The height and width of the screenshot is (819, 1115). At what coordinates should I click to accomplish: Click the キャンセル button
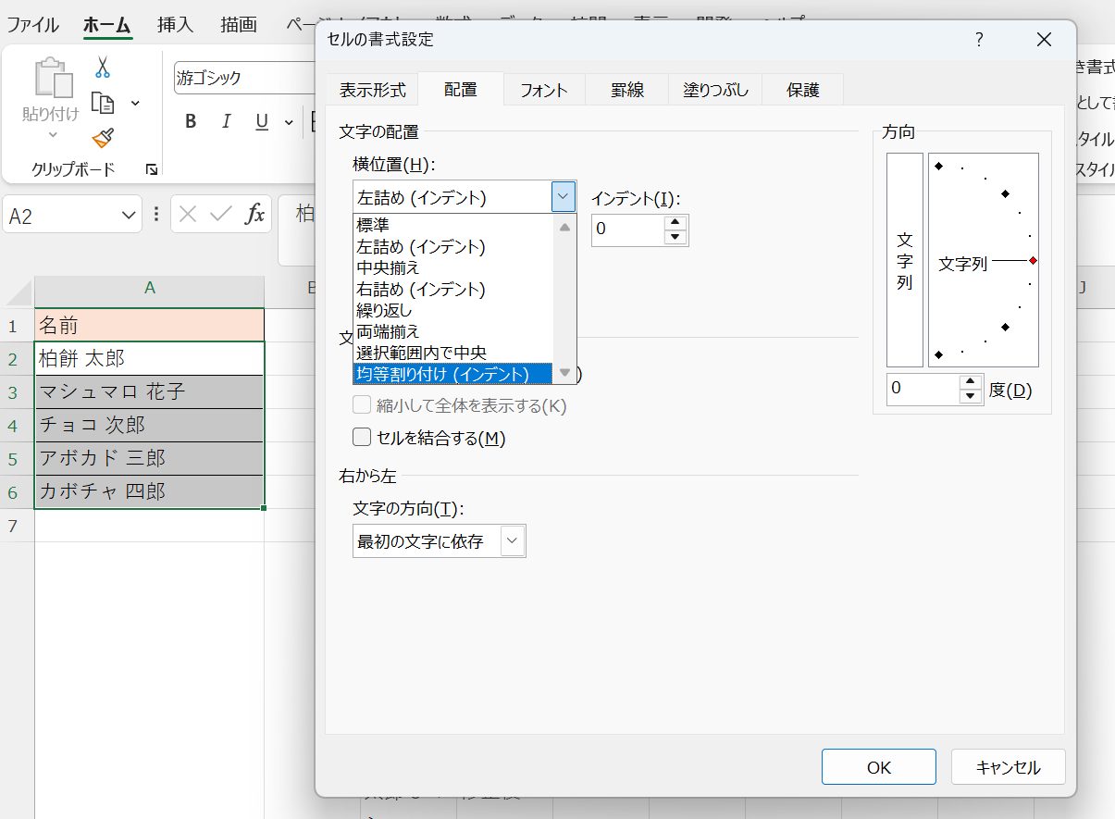tap(1008, 767)
